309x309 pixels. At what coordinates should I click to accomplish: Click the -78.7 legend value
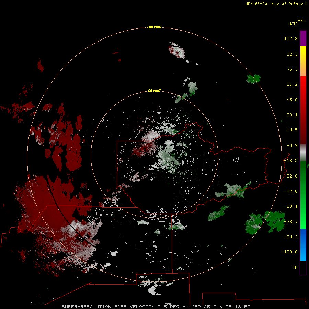coord(291,222)
